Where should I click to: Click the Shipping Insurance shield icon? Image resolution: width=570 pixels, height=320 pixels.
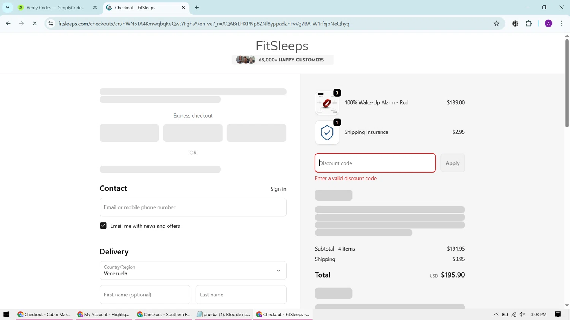pyautogui.click(x=327, y=132)
